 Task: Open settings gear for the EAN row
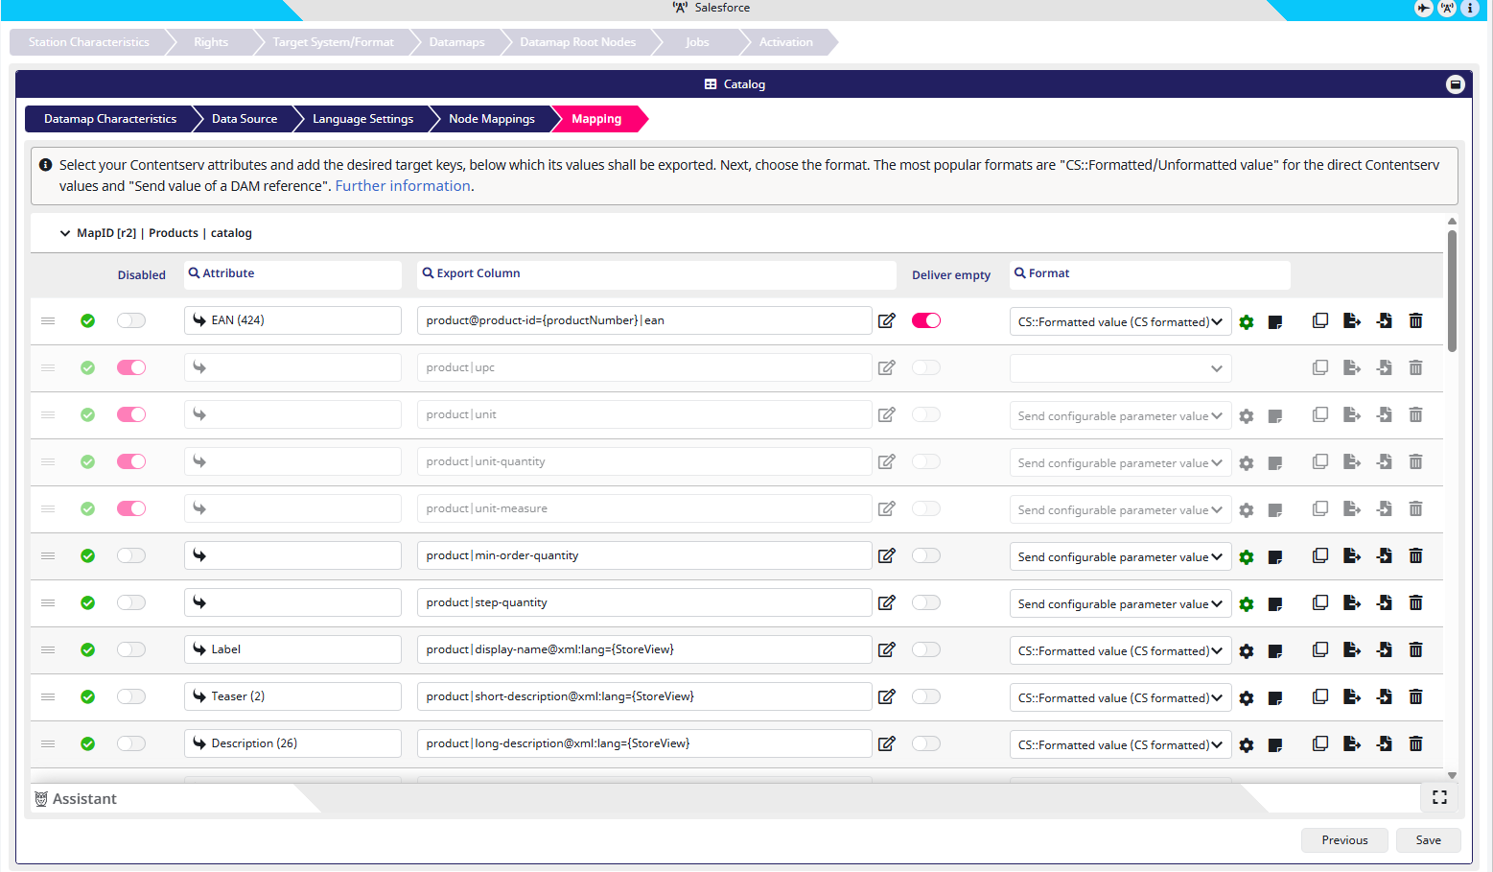[x=1247, y=322]
